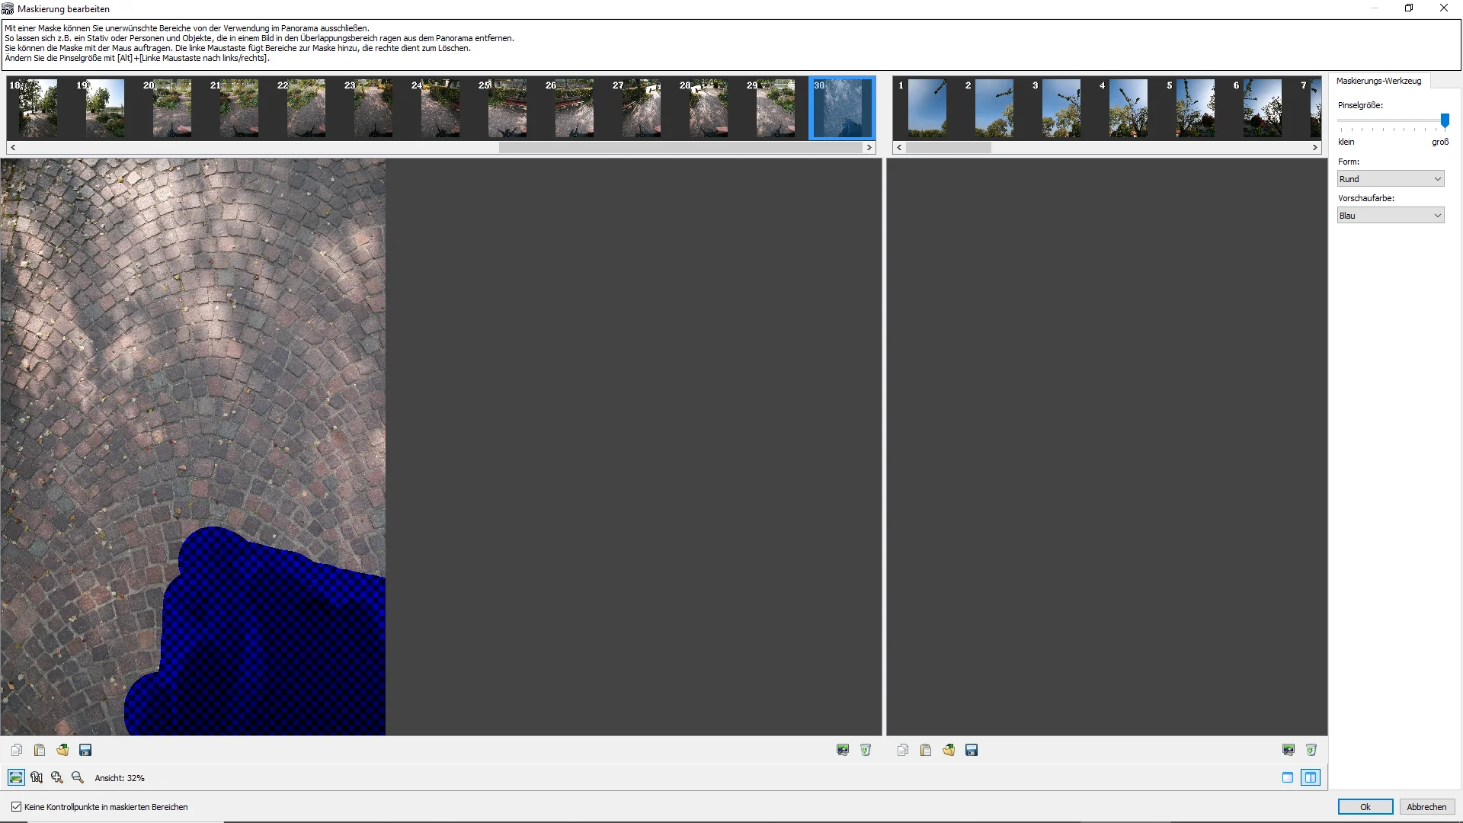Select thumbnail 25 in the left strip

coord(507,108)
